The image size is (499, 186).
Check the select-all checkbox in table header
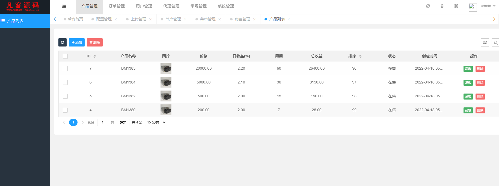[65, 56]
